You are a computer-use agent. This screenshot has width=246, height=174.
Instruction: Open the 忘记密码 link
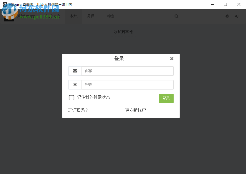pos(78,110)
